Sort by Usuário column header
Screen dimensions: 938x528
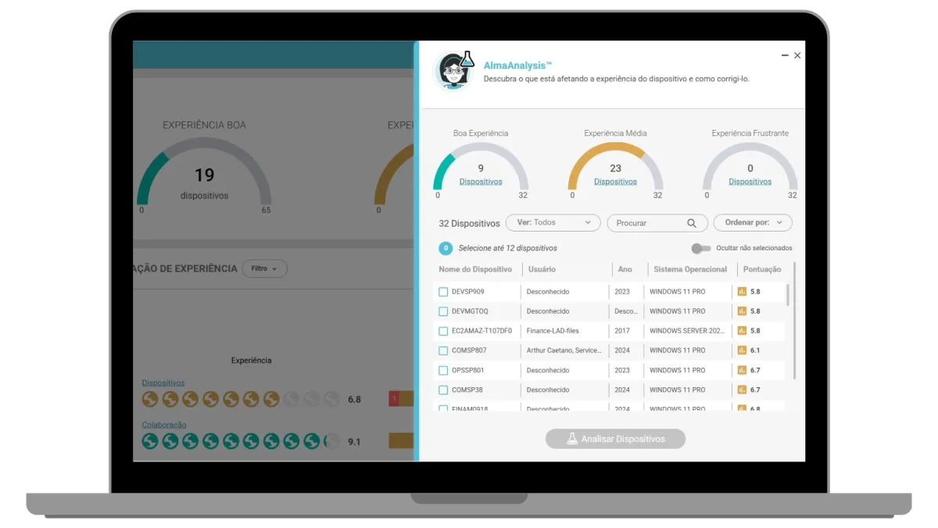click(542, 269)
